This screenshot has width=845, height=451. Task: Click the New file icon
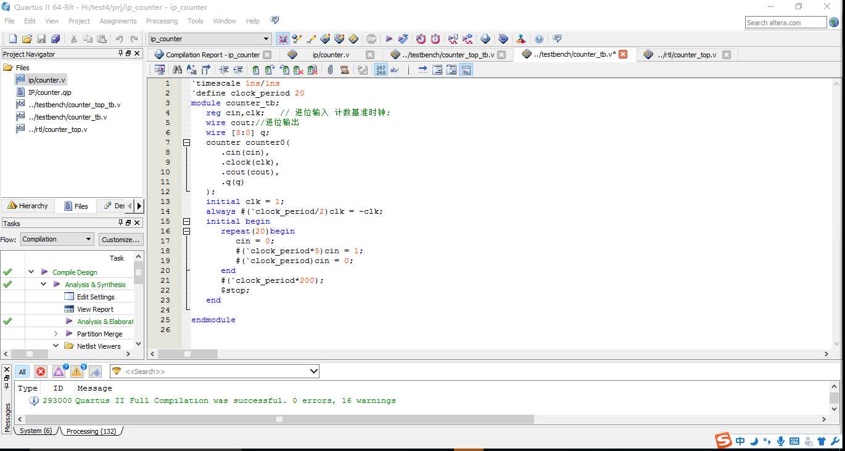tap(12, 39)
